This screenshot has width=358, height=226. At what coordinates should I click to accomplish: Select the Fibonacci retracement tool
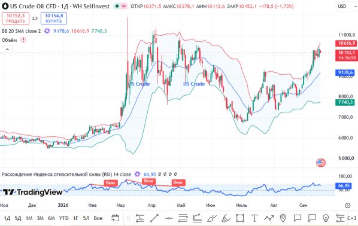(x=183, y=218)
